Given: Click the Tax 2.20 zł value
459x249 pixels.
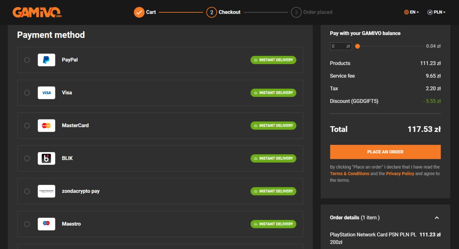Looking at the screenshot, I should point(433,89).
